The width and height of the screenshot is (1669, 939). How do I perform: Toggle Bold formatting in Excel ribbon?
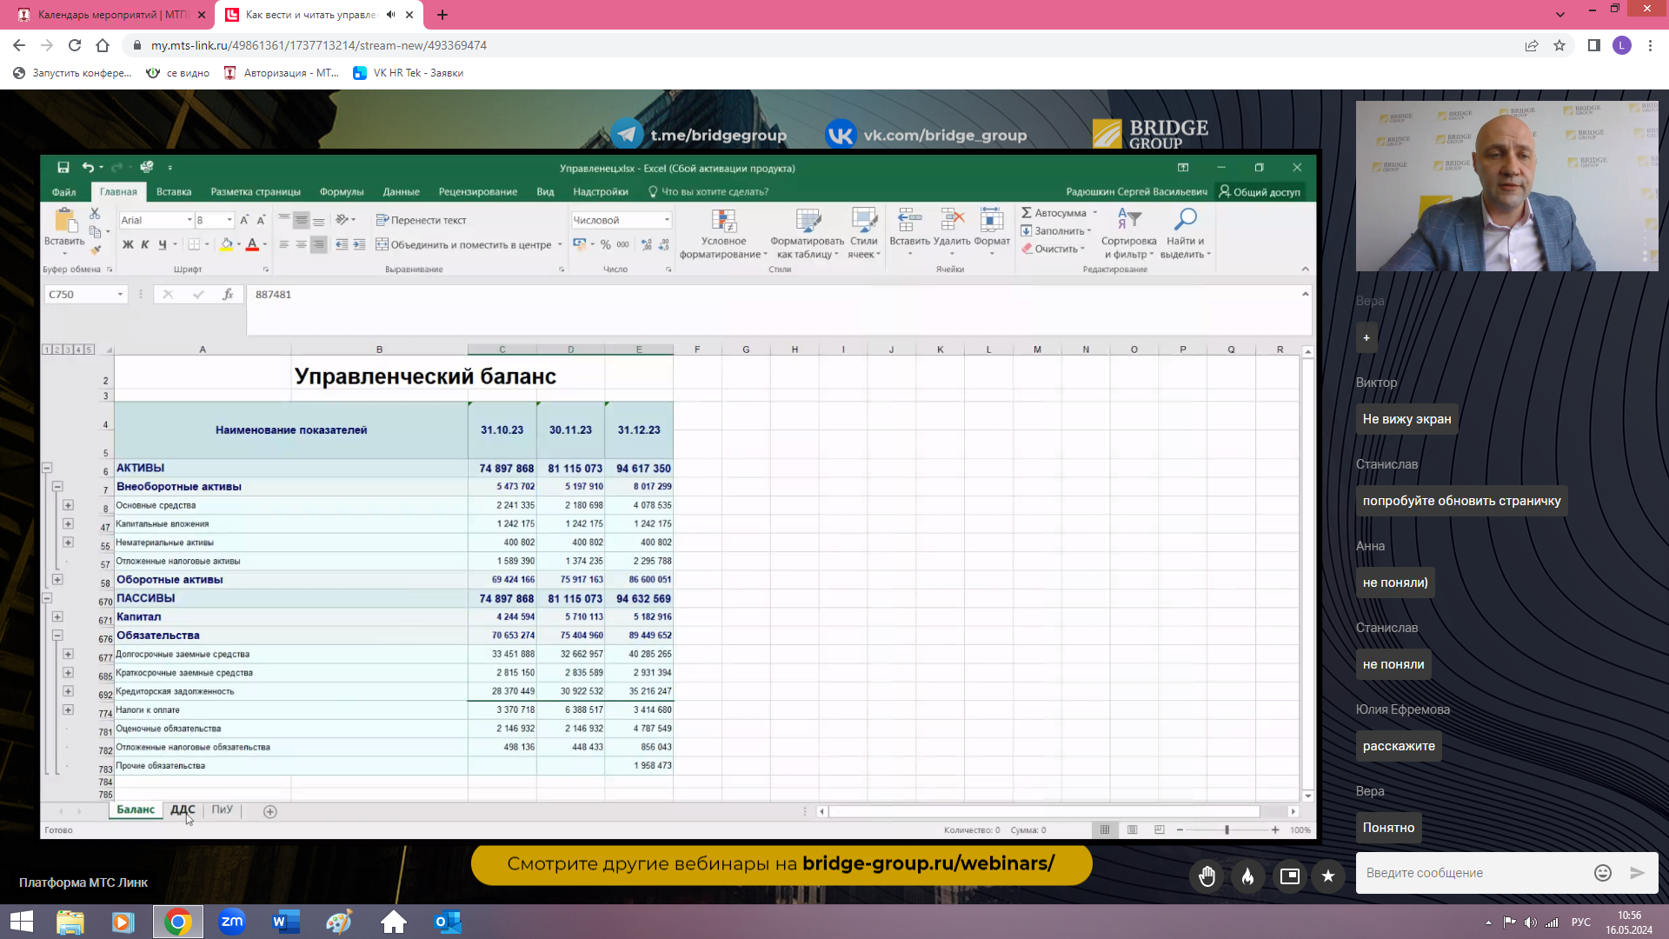128,245
